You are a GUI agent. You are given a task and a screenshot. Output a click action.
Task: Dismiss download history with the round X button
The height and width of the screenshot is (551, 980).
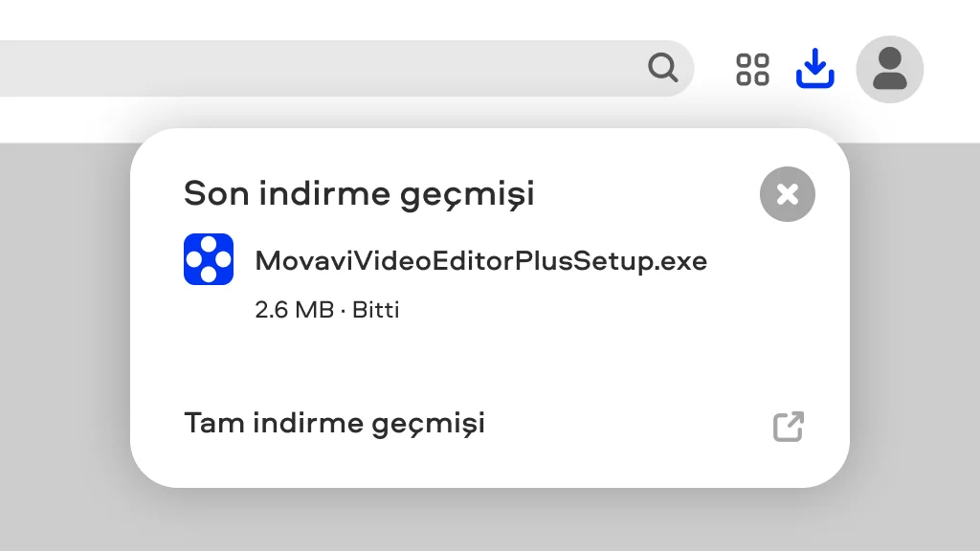[x=788, y=194]
